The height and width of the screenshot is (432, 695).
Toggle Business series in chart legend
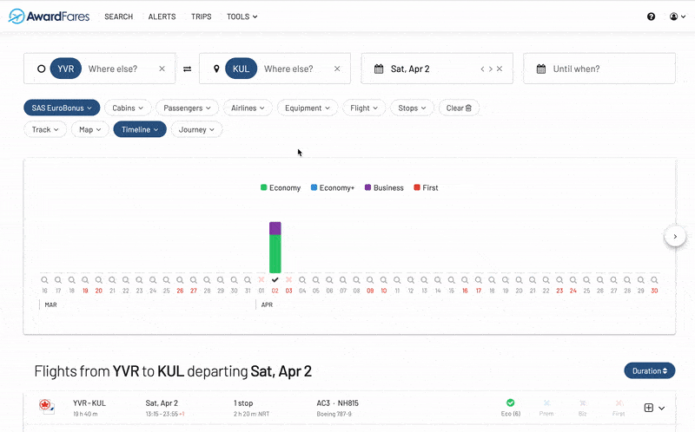click(384, 187)
